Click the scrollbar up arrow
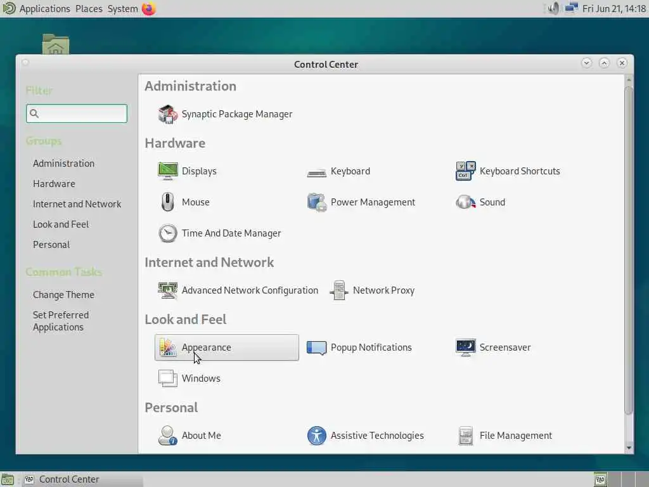This screenshot has height=487, width=649. [x=629, y=79]
